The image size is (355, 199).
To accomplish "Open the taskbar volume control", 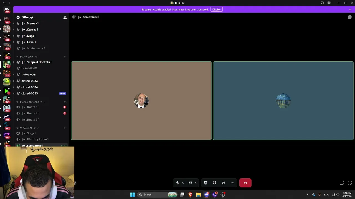I will click(338, 195).
